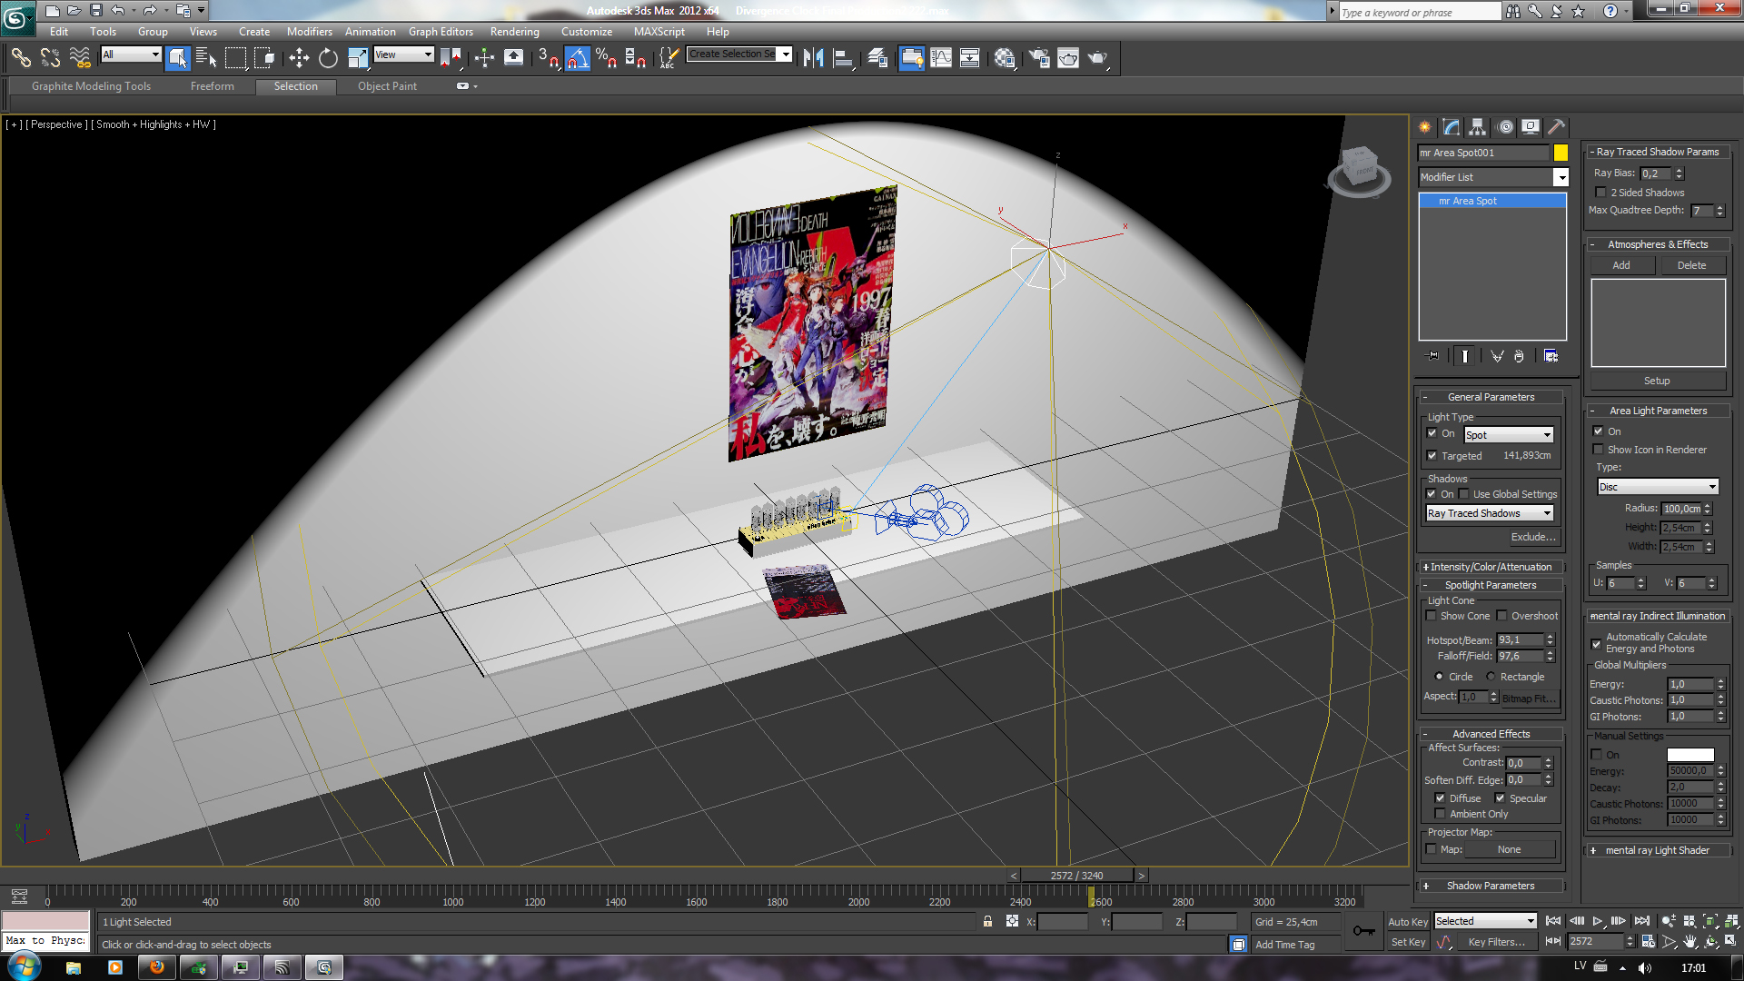Open the Hierarchy panel tab
1744x981 pixels.
(1478, 127)
